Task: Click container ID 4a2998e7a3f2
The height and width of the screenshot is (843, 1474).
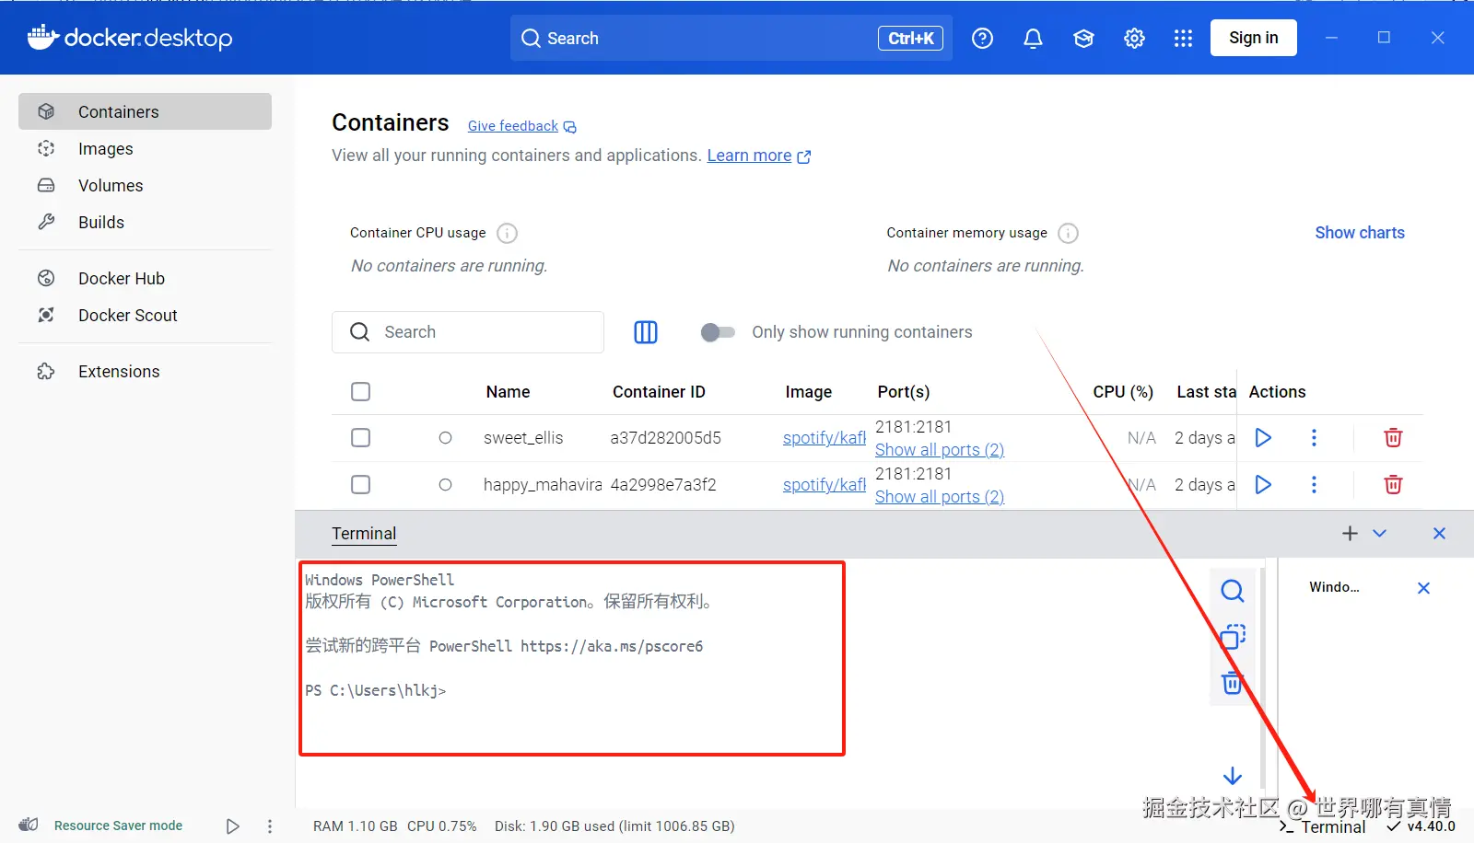Action: point(663,485)
